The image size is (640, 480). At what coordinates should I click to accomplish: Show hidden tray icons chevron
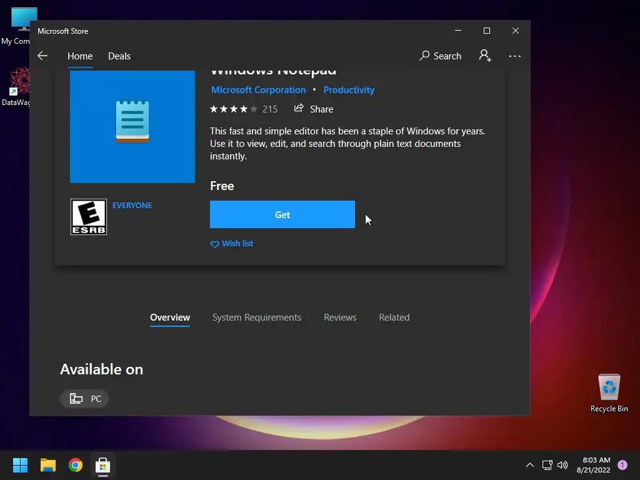pos(530,465)
